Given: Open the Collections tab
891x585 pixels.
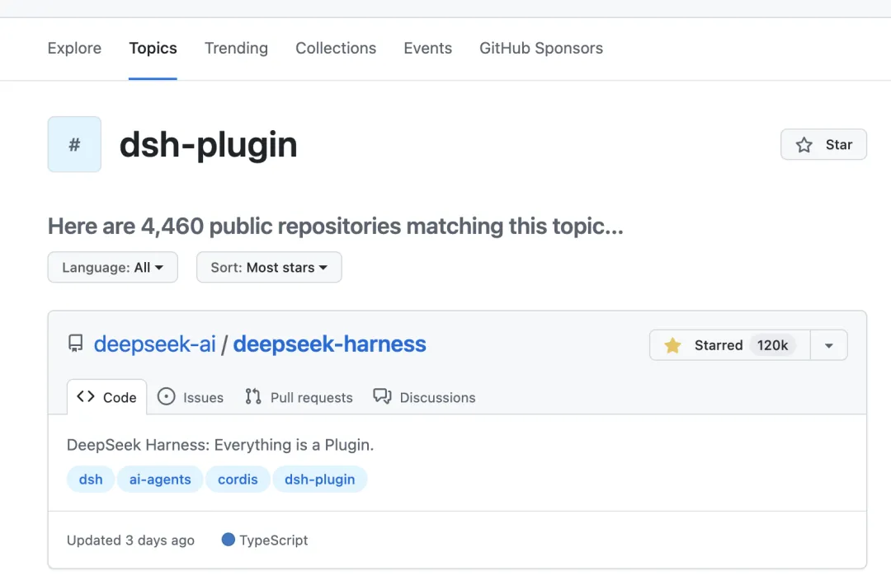Looking at the screenshot, I should pyautogui.click(x=336, y=49).
